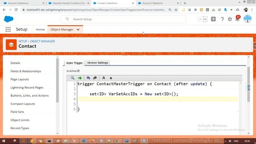256x144 pixels.
Task: Select the Apex Trigger tab
Action: [x=74, y=63]
